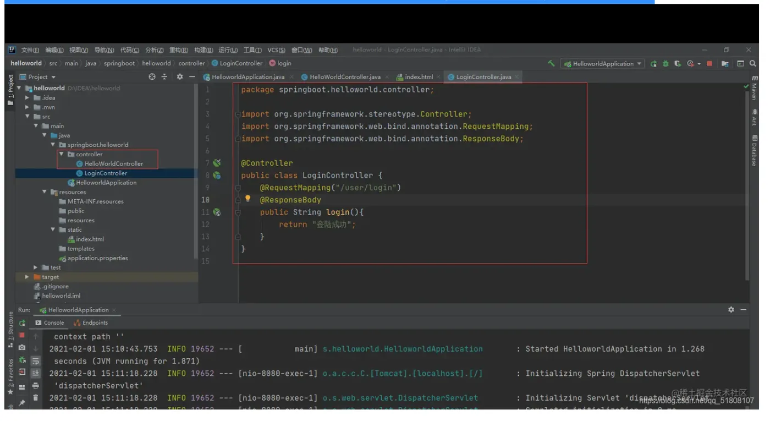Click the Debug bug icon in toolbar
This screenshot has width=770, height=421.
point(665,64)
